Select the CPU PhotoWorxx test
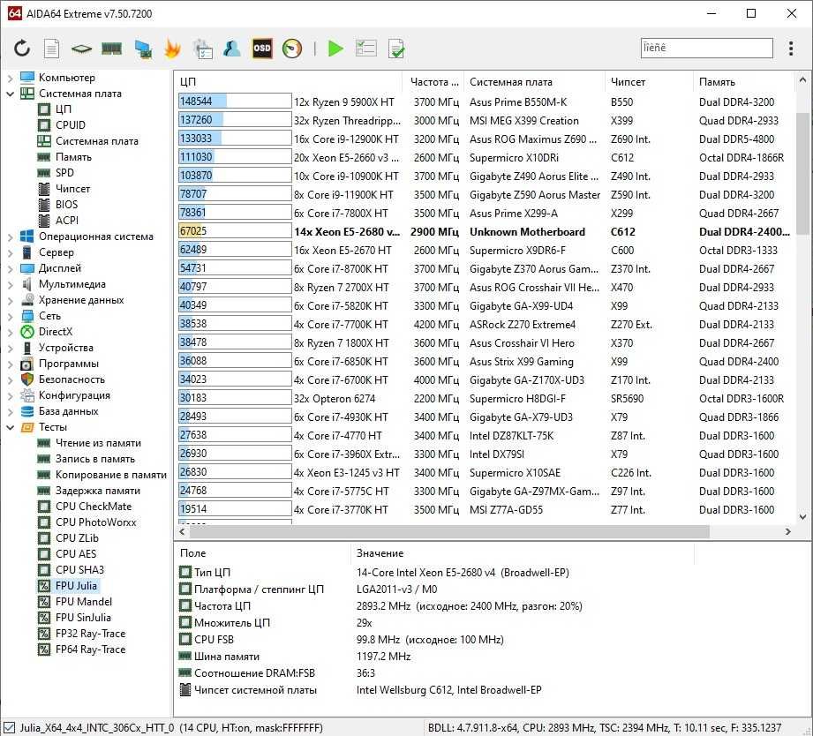The height and width of the screenshot is (736, 813). (95, 522)
